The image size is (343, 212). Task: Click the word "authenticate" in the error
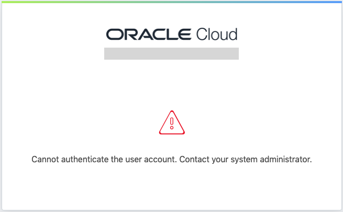(84, 159)
